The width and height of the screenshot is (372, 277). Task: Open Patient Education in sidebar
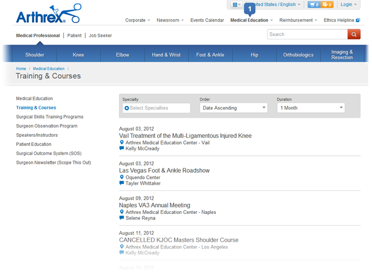point(33,144)
